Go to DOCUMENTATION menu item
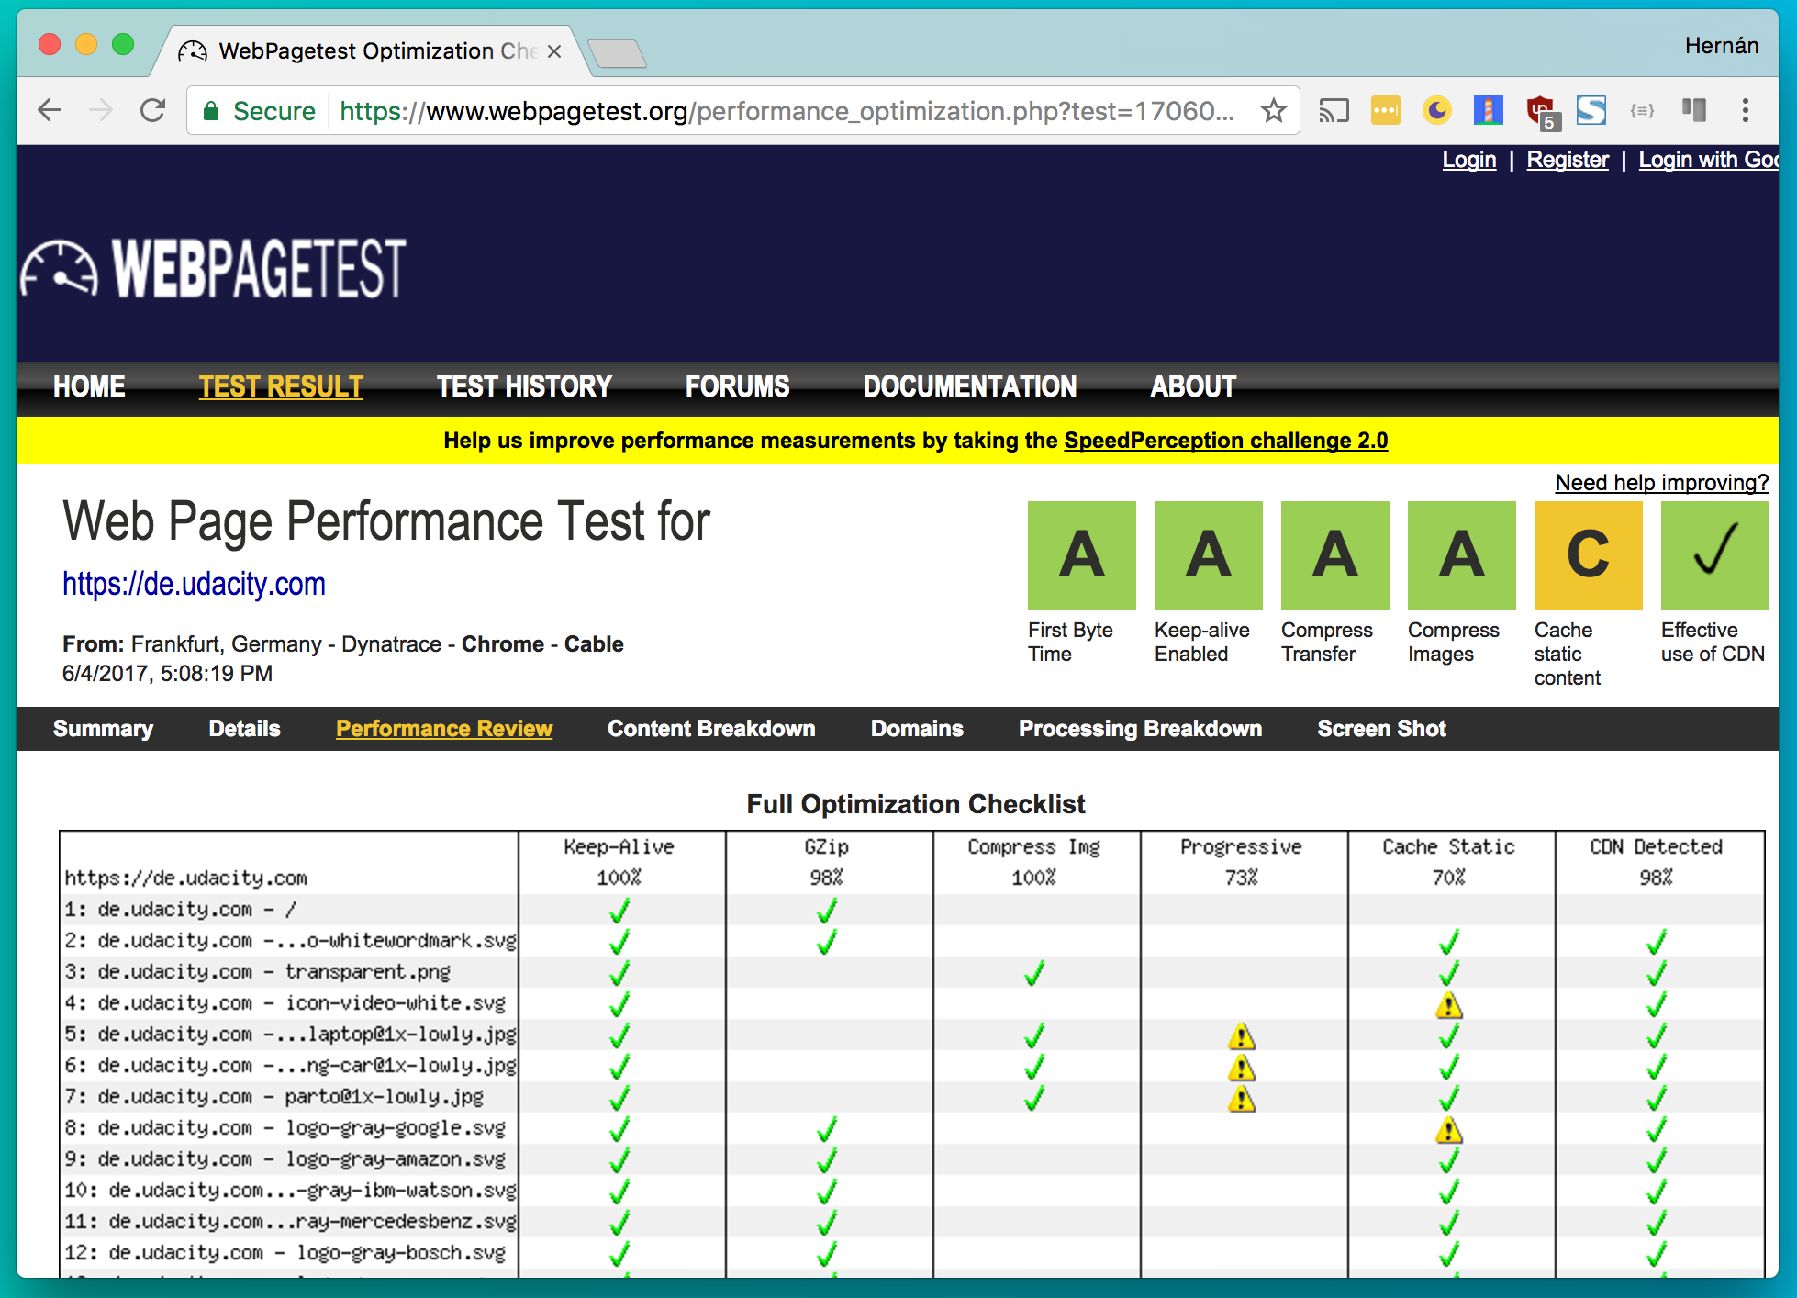Screen dimensions: 1797x1298 969,386
